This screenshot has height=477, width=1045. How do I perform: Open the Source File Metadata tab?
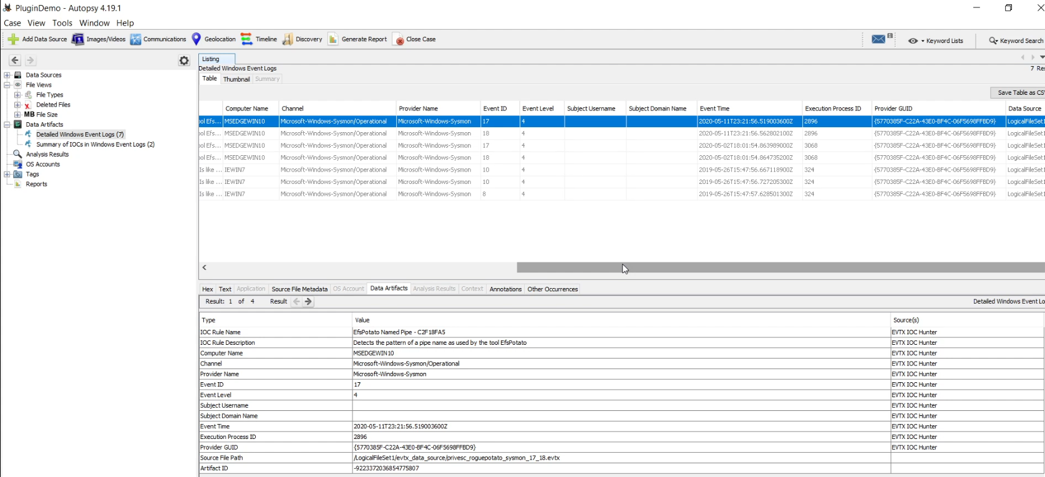pos(299,289)
